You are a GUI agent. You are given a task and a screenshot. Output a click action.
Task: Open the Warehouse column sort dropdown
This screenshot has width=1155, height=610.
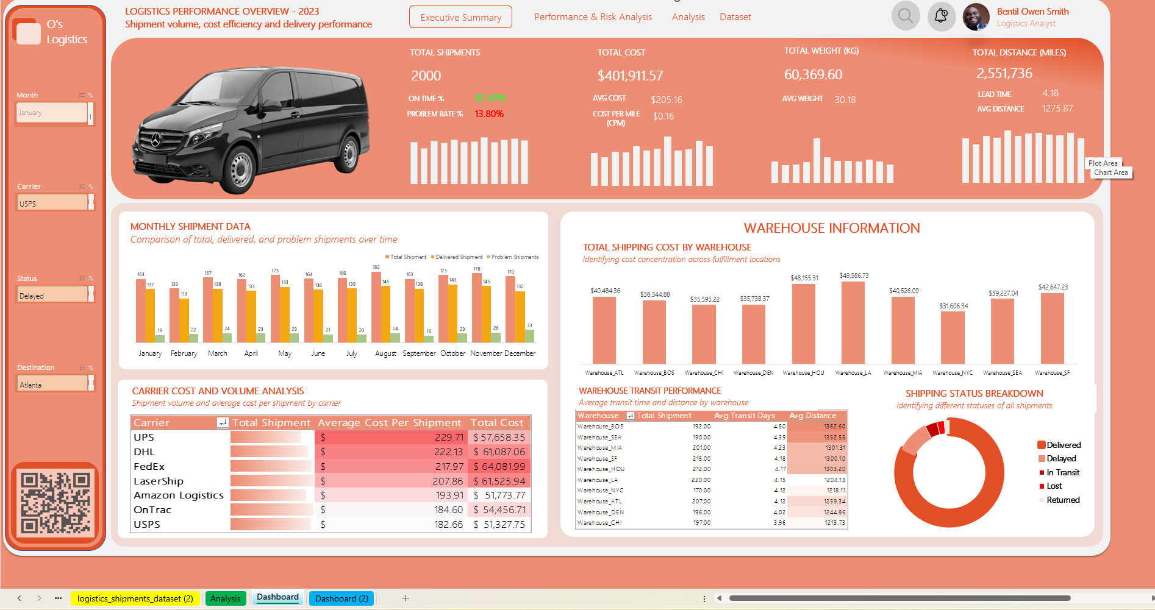tap(631, 416)
